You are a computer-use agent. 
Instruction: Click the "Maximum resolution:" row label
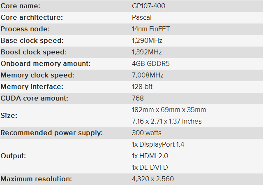tap(36, 179)
